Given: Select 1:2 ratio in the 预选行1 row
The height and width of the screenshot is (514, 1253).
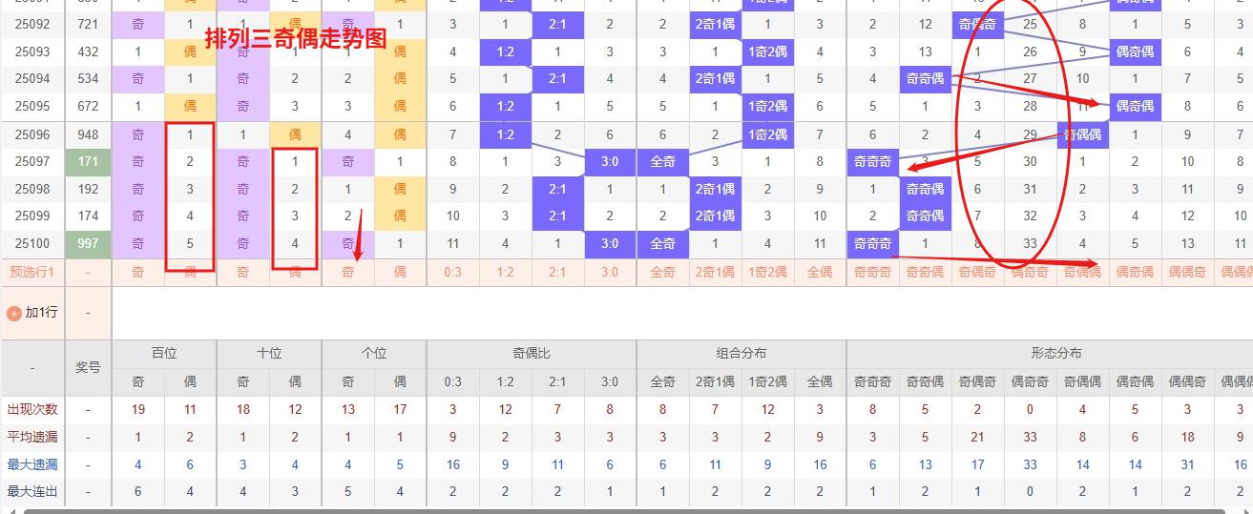Looking at the screenshot, I should [505, 272].
